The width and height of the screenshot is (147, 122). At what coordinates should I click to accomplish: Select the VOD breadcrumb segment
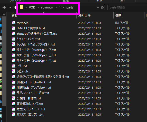(x=32, y=7)
